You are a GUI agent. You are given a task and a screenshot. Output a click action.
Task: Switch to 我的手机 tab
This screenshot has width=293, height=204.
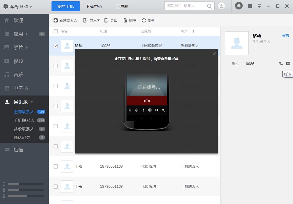tap(66, 6)
